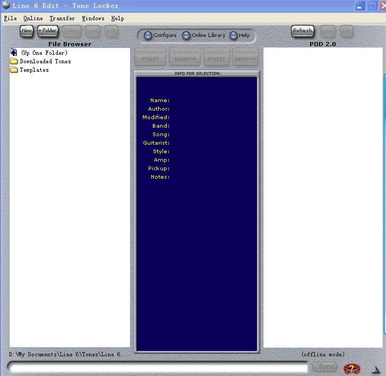Image resolution: width=386 pixels, height=376 pixels.
Task: Click the 'Guitarist:' label in info panel
Action: (x=156, y=143)
